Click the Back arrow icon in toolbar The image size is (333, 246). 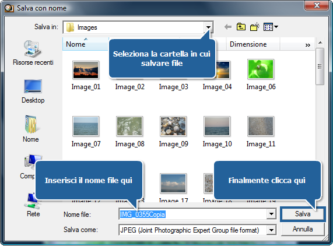[228, 27]
